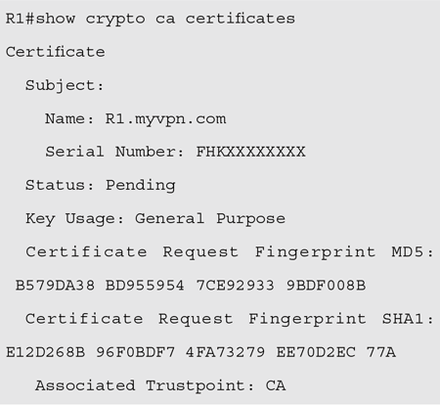Screen dimensions: 440x405
Task: Click the trustpoint value 'CA'
Action: pos(276,385)
